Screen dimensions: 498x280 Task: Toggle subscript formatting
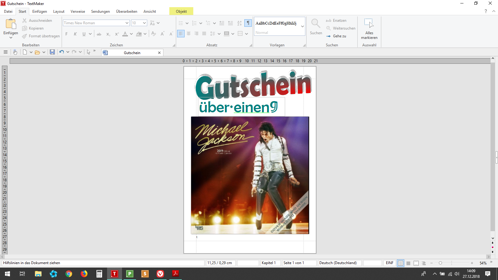[108, 34]
